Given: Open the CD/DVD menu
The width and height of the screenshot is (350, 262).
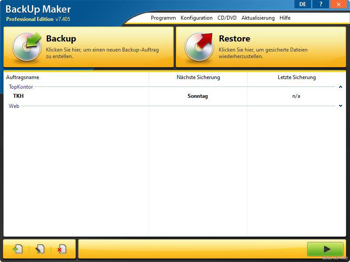Looking at the screenshot, I should [x=227, y=18].
